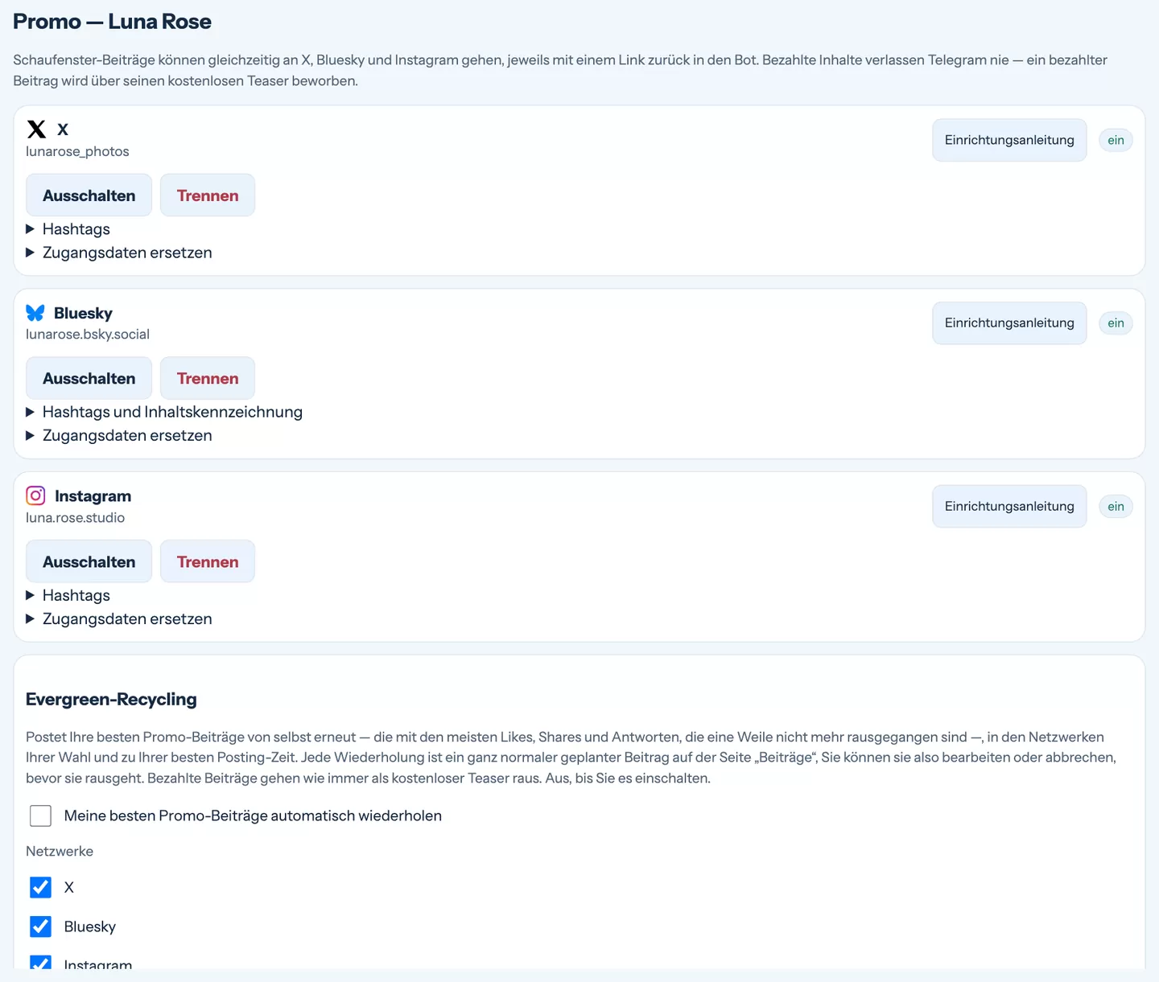Click the 'ein' status badge for X
This screenshot has height=982, width=1159.
[x=1116, y=140]
